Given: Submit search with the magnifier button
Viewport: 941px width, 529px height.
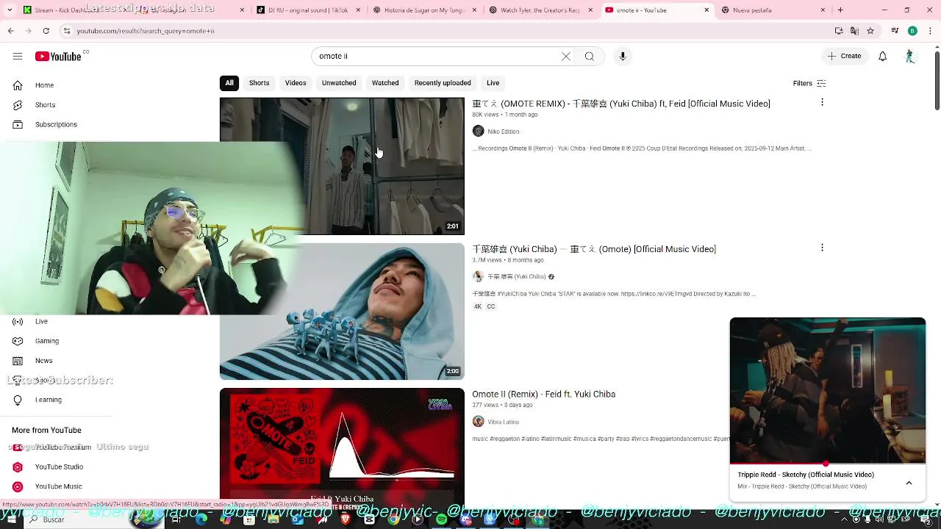Looking at the screenshot, I should 590,57.
